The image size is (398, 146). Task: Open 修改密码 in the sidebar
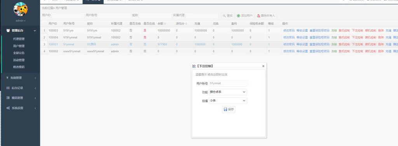(x=19, y=67)
